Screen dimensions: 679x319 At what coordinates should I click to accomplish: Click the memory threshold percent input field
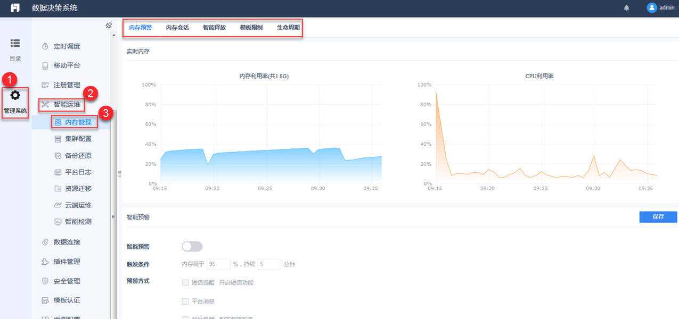[218, 264]
